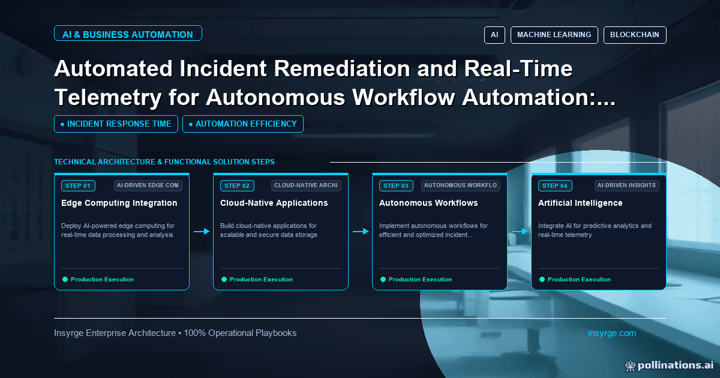Image resolution: width=720 pixels, height=378 pixels.
Task: Click the arrow between Step 02 and Step 03
Action: 361,231
